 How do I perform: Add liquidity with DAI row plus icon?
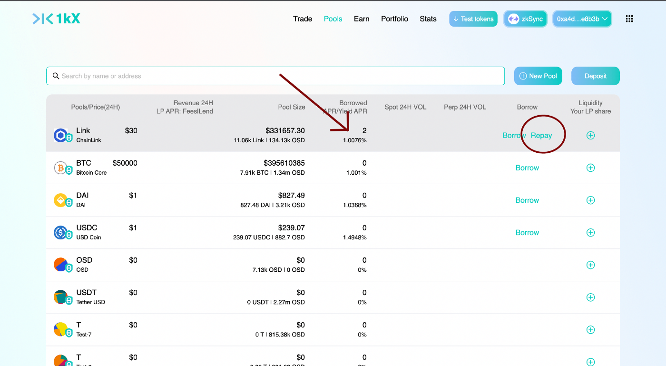tap(590, 200)
